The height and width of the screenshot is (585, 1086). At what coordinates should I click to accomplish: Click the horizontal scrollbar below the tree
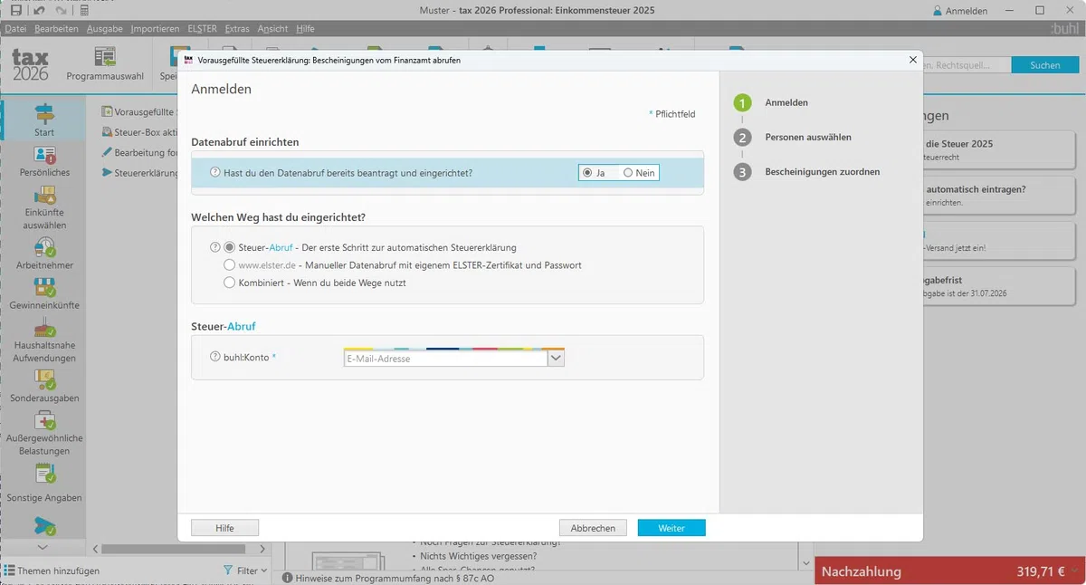pyautogui.click(x=181, y=549)
